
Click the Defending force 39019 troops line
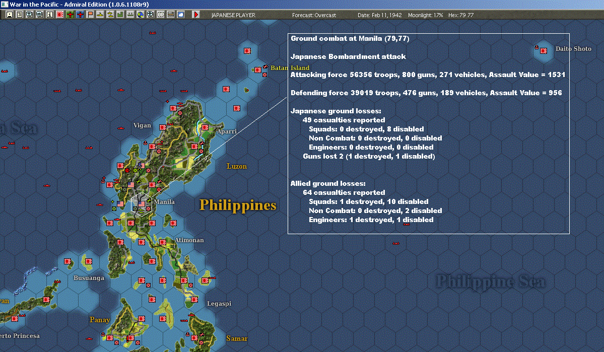coord(426,93)
